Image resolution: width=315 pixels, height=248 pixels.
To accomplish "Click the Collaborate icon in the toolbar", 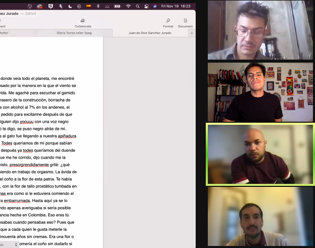I will coord(83,21).
